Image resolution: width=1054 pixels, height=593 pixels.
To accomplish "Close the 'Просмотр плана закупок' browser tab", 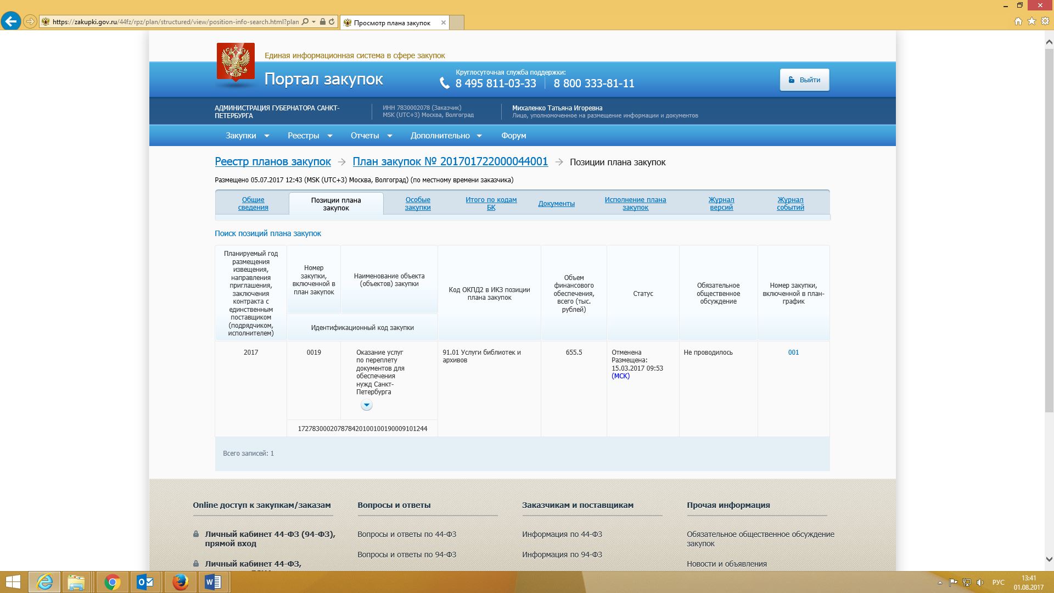I will click(x=443, y=23).
